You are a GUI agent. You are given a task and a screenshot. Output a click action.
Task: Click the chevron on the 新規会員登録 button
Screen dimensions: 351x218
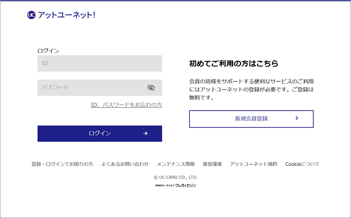point(297,118)
